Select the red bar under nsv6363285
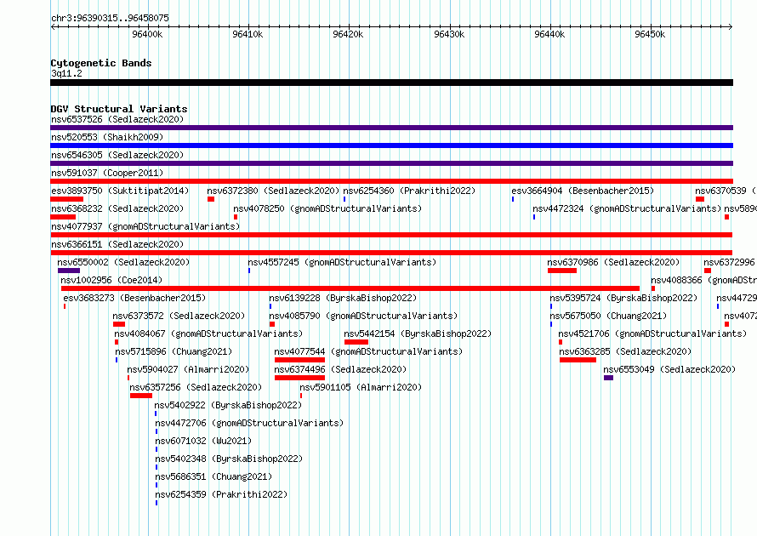The width and height of the screenshot is (757, 536). [x=578, y=360]
